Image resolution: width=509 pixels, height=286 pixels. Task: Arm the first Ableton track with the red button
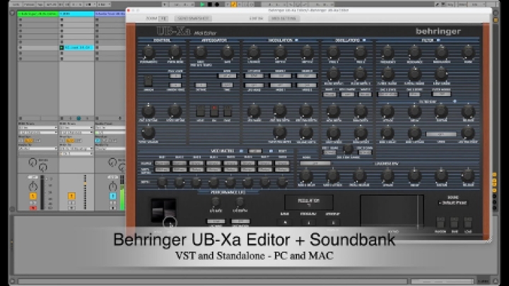[33, 208]
